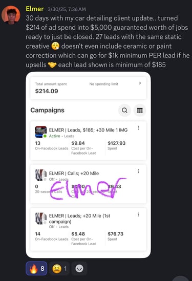Open the 'ELMER | Calls; +20 Mile' campaign
The width and height of the screenshot is (192, 281).
coord(74,174)
